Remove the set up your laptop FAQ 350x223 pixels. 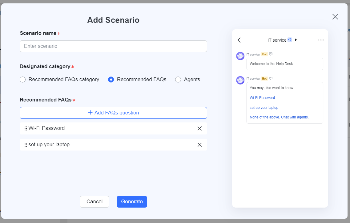pyautogui.click(x=199, y=145)
